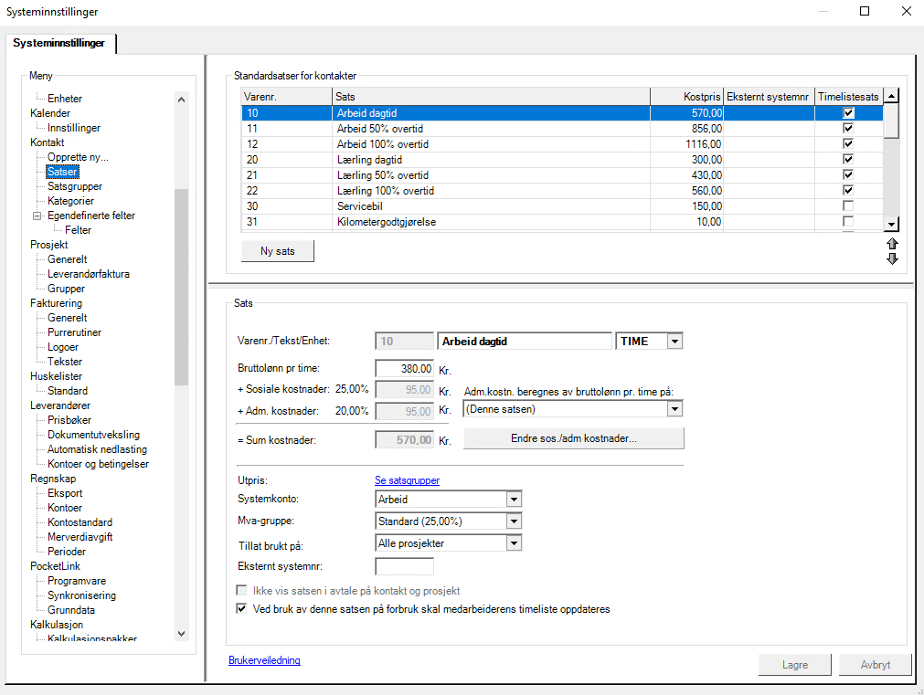Image resolution: width=924 pixels, height=695 pixels.
Task: Collapse the Egendefinerte felter tree node
Action: pos(37,216)
